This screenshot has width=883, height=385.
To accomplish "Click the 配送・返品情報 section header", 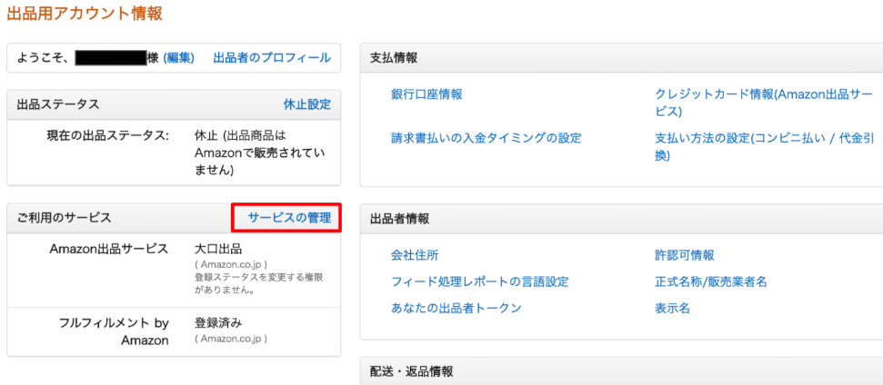I will click(x=621, y=371).
